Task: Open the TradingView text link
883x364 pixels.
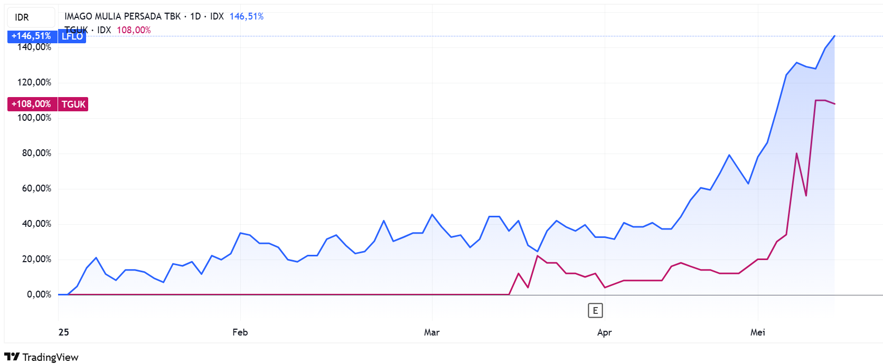Action: [50, 357]
